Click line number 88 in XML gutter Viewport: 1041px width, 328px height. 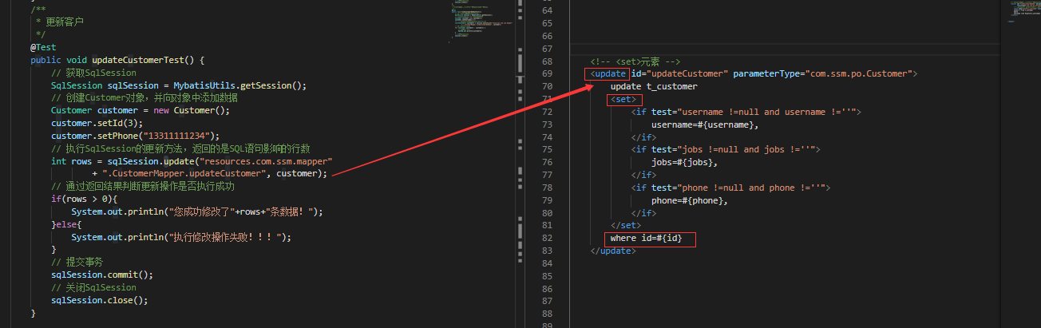547,314
